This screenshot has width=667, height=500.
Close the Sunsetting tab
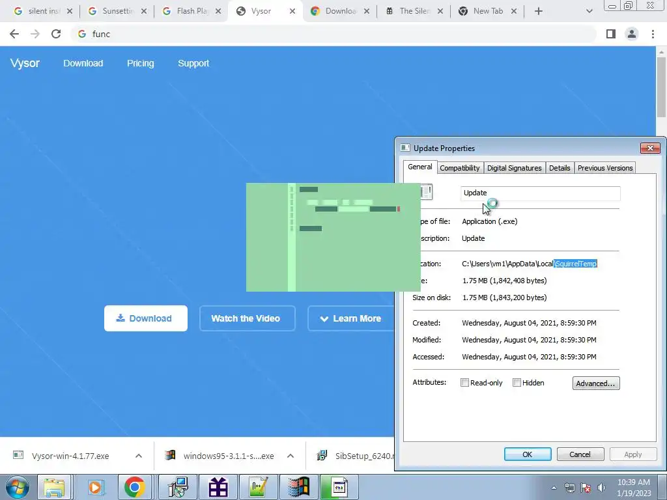point(144,11)
